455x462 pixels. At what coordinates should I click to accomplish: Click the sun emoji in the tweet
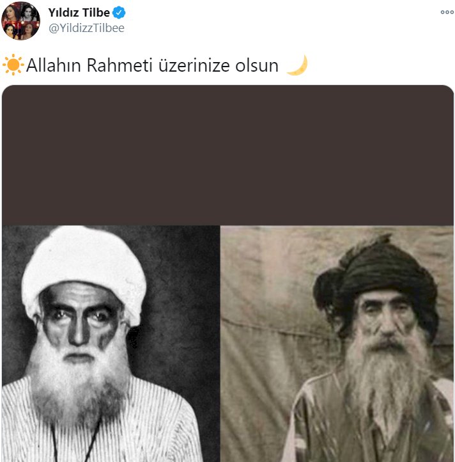pyautogui.click(x=13, y=65)
